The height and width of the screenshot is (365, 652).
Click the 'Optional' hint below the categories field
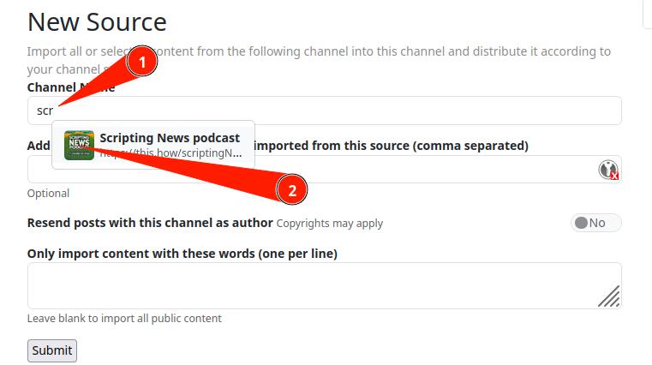(48, 194)
